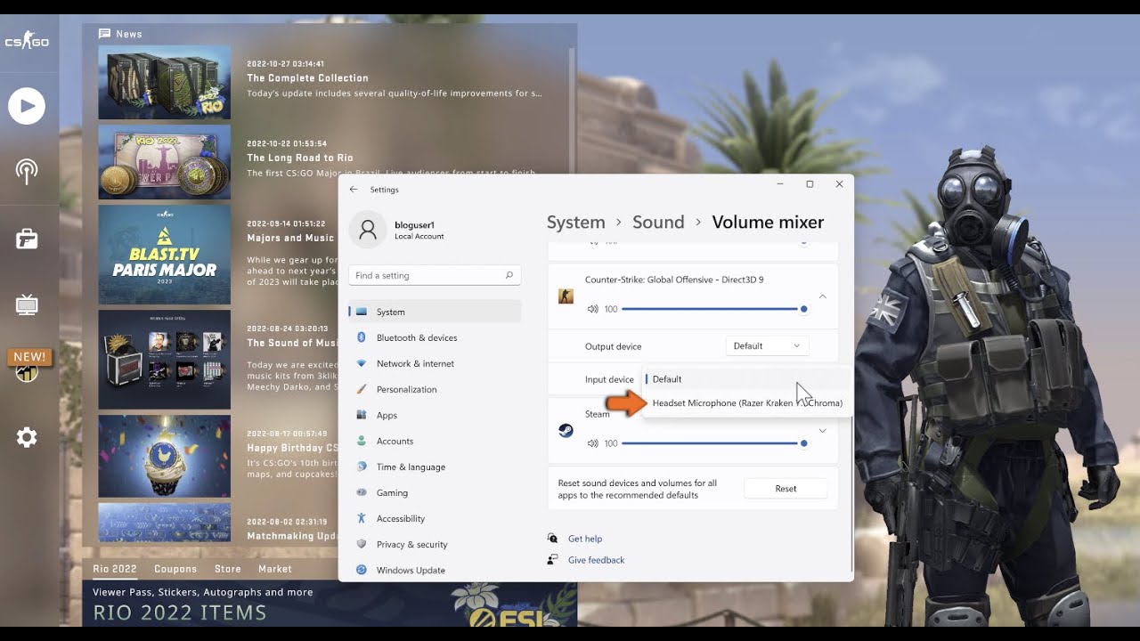
Task: Switch to Market tab in CS:GO
Action: [x=275, y=569]
